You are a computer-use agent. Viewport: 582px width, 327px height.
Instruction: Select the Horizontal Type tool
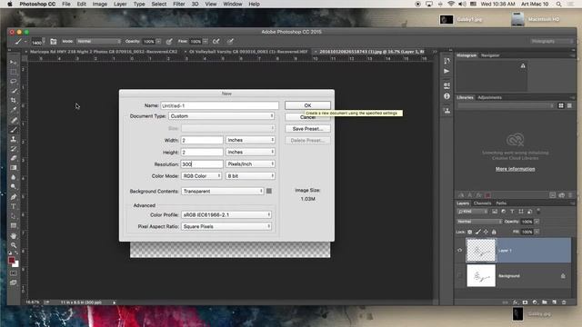(x=14, y=206)
